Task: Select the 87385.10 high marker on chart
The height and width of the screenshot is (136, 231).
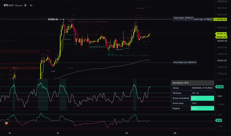Action: [53, 19]
